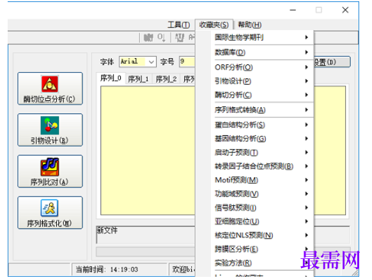
Task: Click into the 字号 size field
Action: pyautogui.click(x=187, y=62)
